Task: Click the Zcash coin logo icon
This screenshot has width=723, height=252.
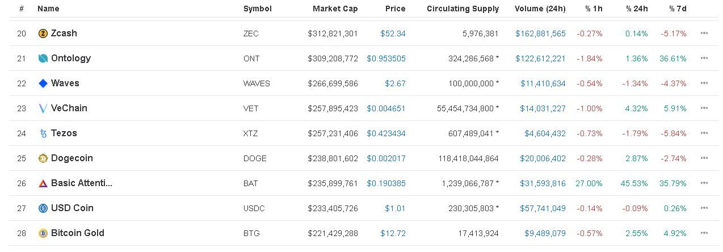Action: [x=43, y=33]
